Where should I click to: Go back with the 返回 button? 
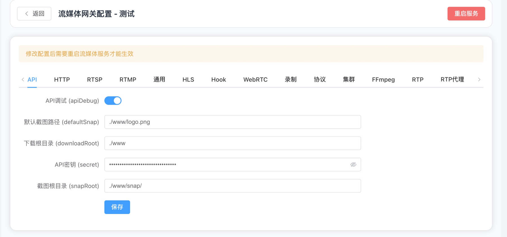pyautogui.click(x=34, y=13)
